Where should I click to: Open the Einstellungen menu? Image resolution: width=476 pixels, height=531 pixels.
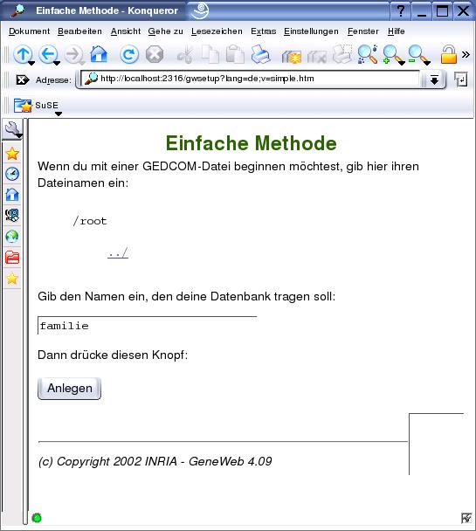pos(311,31)
